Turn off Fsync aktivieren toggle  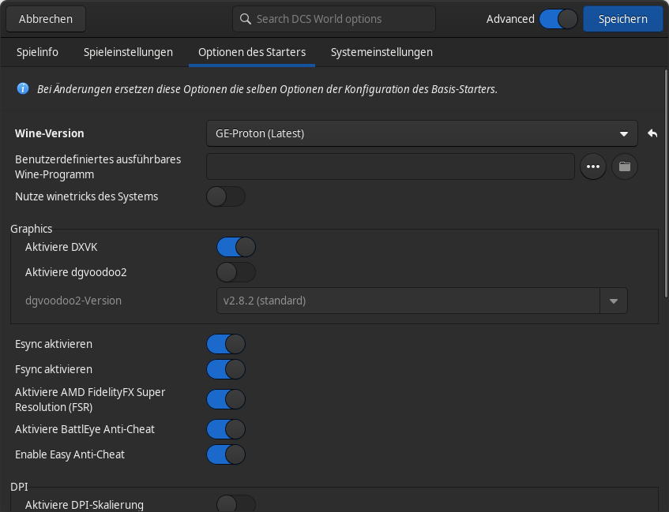[x=226, y=369]
